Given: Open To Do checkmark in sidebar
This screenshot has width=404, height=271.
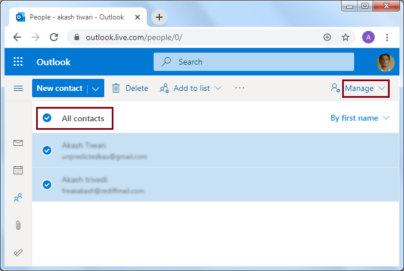Looking at the screenshot, I should (18, 253).
